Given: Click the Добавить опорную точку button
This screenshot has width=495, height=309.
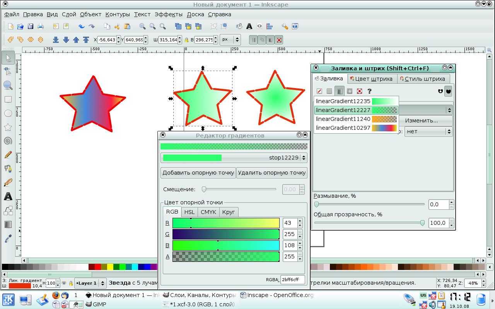Looking at the screenshot, I should (x=198, y=173).
